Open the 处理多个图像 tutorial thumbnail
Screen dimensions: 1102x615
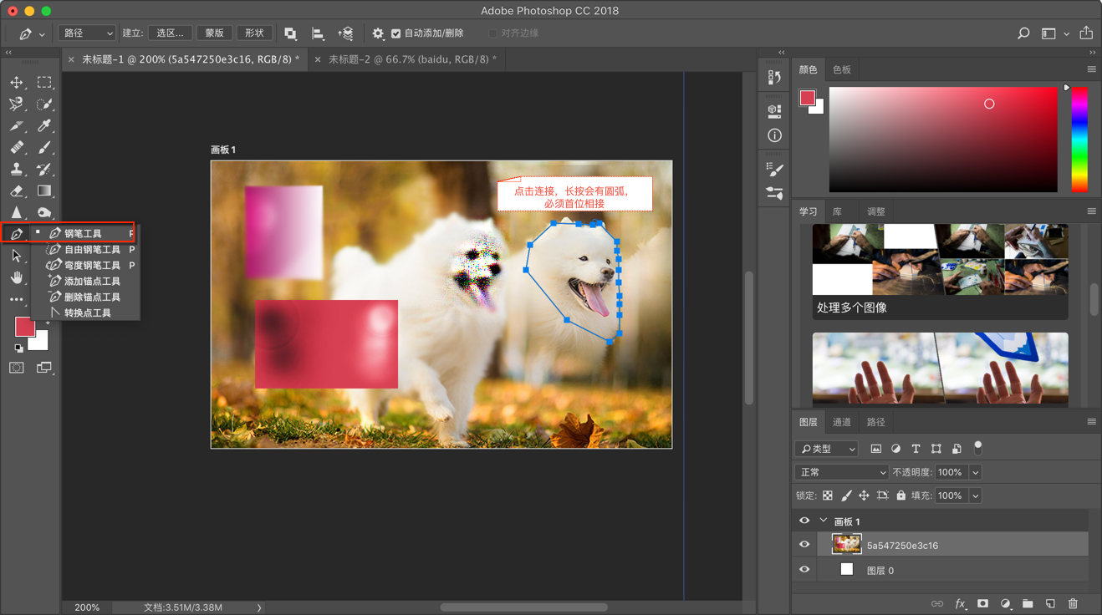click(x=940, y=260)
